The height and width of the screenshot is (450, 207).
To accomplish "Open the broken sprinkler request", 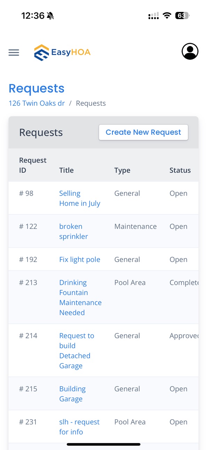I will [x=74, y=231].
